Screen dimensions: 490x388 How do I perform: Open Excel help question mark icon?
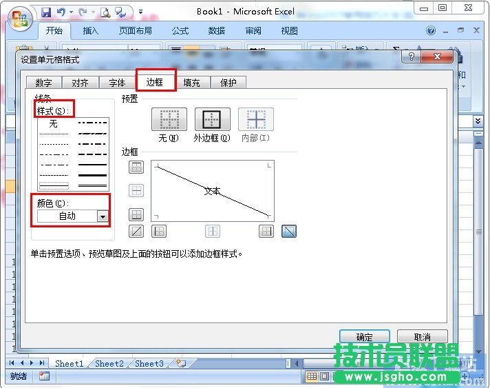[x=431, y=30]
